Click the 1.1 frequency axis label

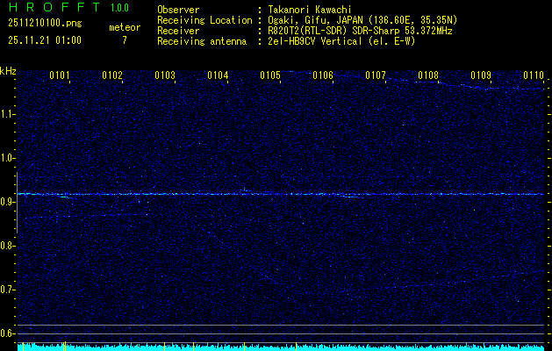pos(8,114)
